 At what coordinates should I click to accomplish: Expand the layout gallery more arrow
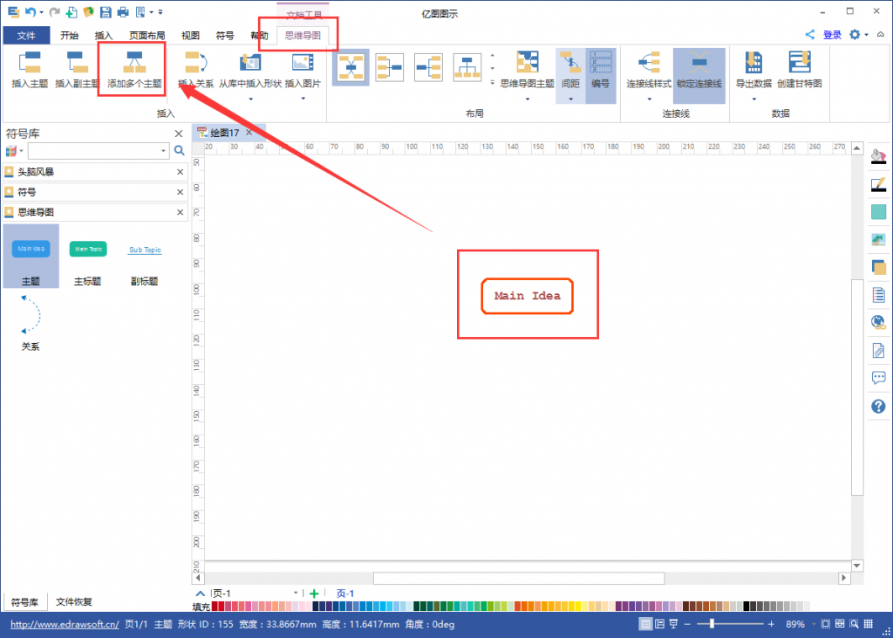tap(493, 83)
